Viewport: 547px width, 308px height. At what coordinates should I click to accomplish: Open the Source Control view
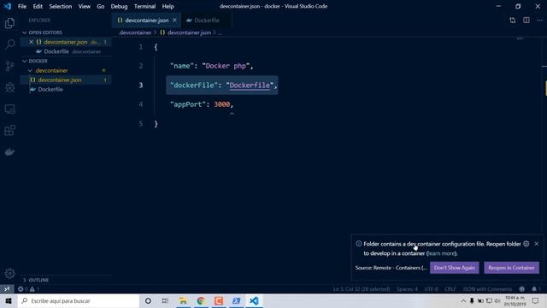pyautogui.click(x=9, y=66)
